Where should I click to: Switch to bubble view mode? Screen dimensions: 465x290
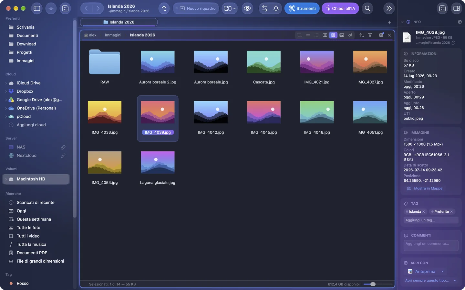[350, 35]
